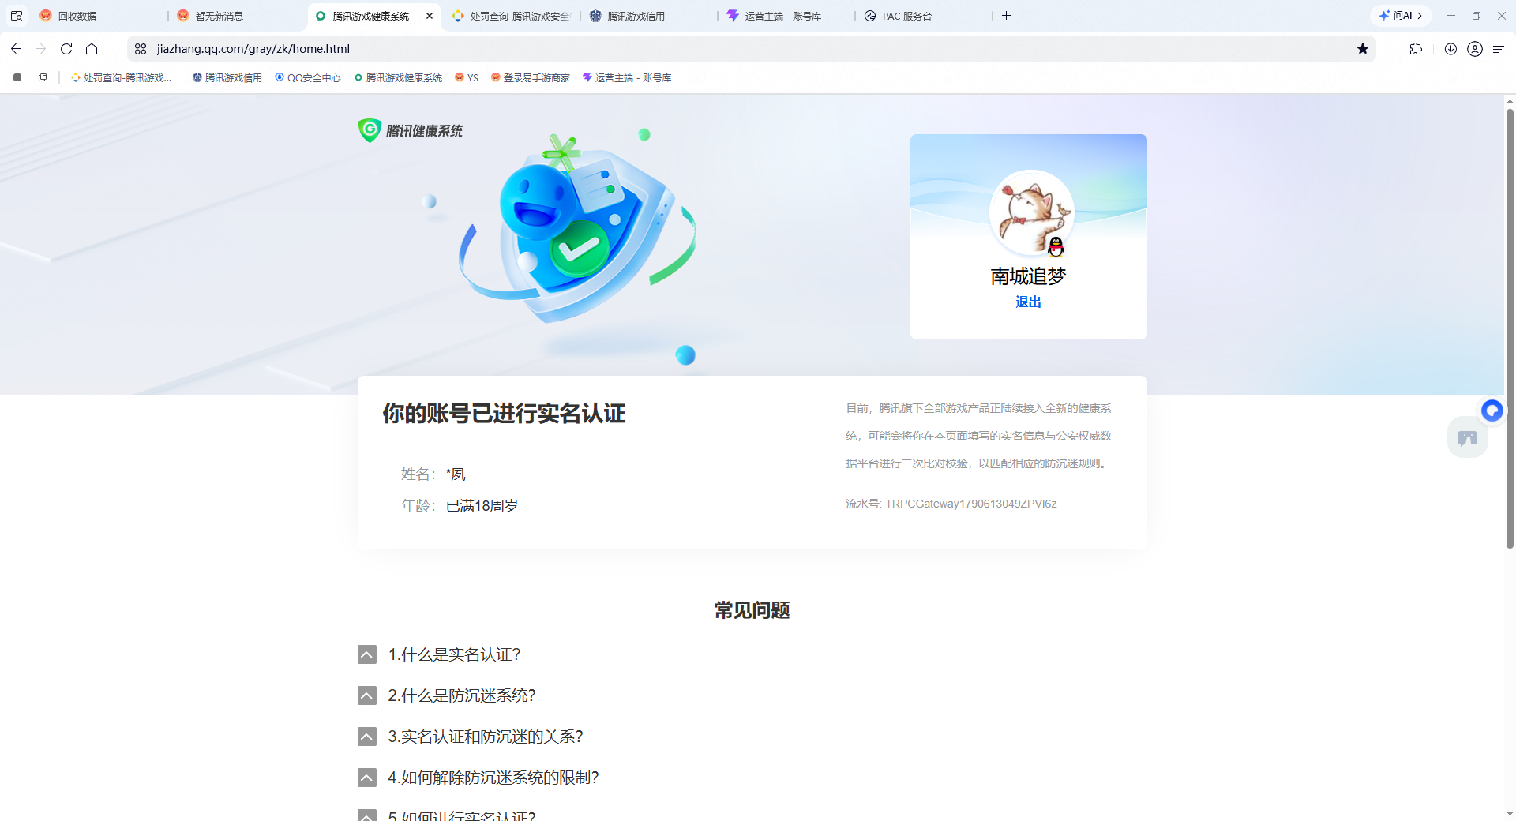Image resolution: width=1516 pixels, height=821 pixels.
Task: Open the 登录易手游商家 bookmark
Action: [530, 77]
